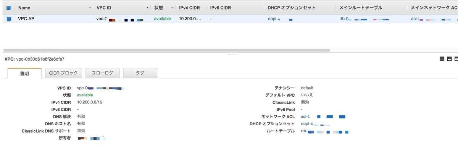
Task: Click the IPv4 CIDR column header
Action: [189, 8]
